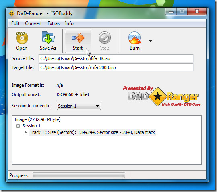Open the Burn options dropdown arrow
The width and height of the screenshot is (217, 192).
[x=151, y=41]
